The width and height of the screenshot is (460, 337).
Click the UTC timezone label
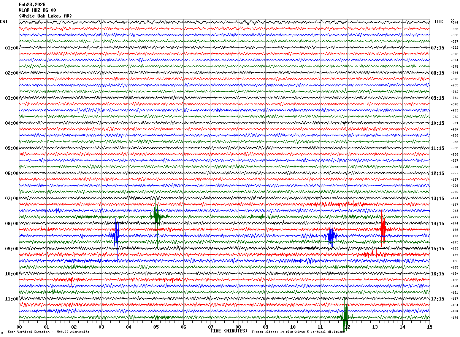[x=439, y=22]
